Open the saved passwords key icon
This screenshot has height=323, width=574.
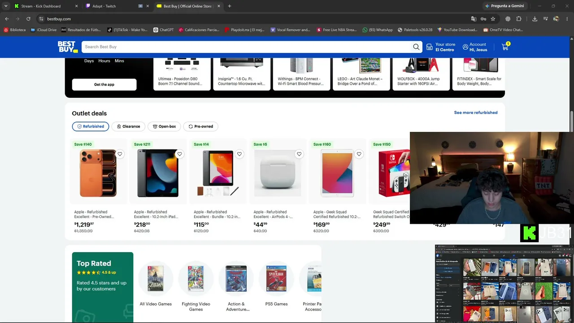(x=483, y=19)
